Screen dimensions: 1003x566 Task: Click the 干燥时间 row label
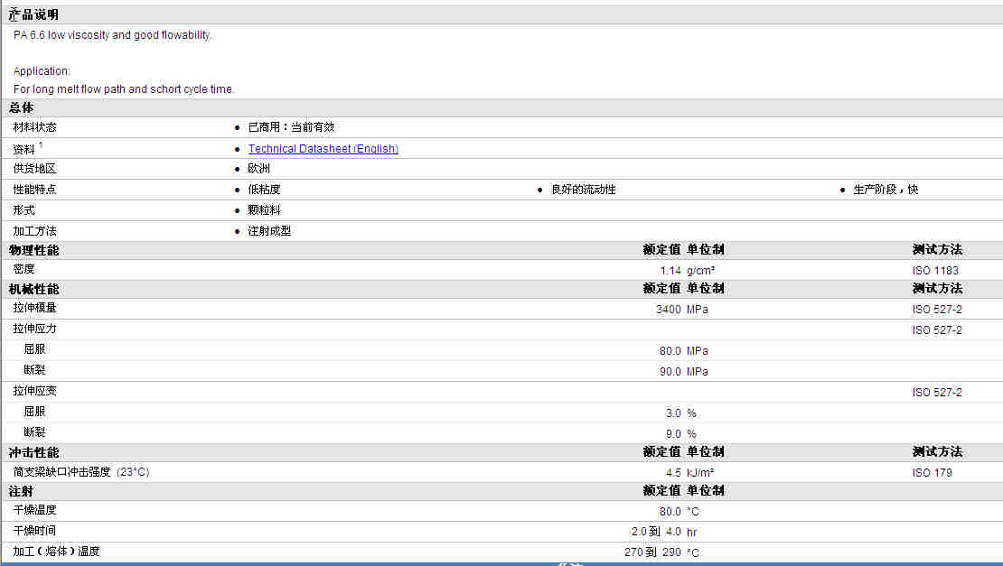(x=34, y=531)
